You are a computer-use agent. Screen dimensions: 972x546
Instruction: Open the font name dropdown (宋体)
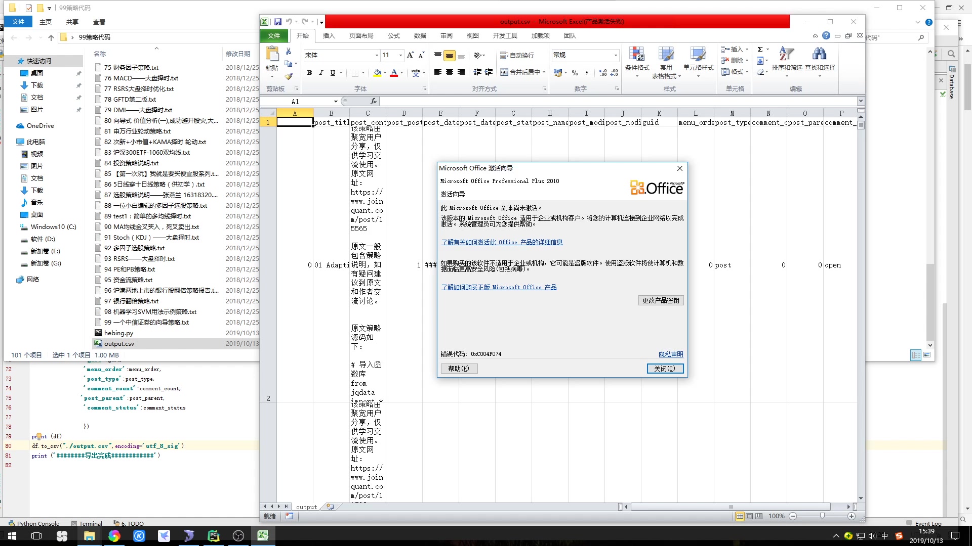tap(377, 55)
